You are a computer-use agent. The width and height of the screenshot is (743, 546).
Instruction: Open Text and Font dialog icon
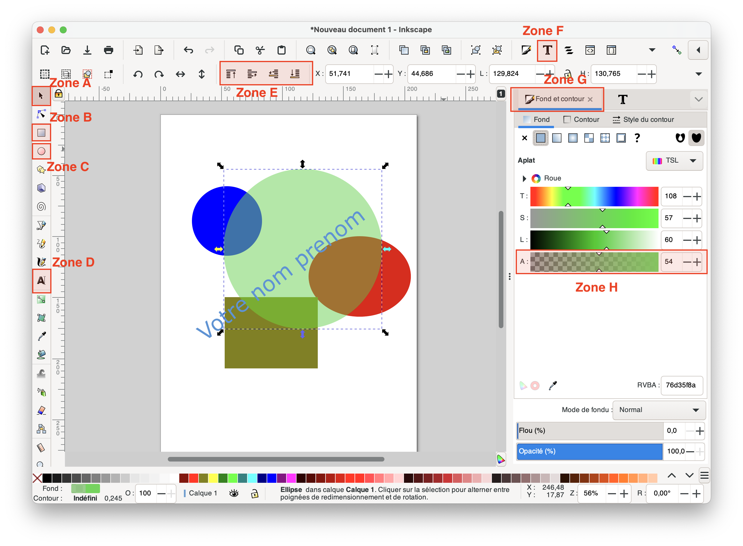(x=547, y=50)
